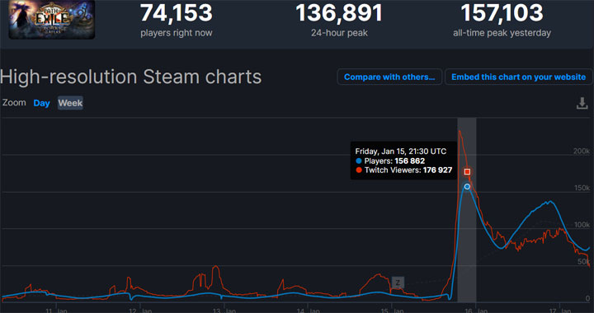
Task: Select the Week zoom option
Action: tap(70, 103)
